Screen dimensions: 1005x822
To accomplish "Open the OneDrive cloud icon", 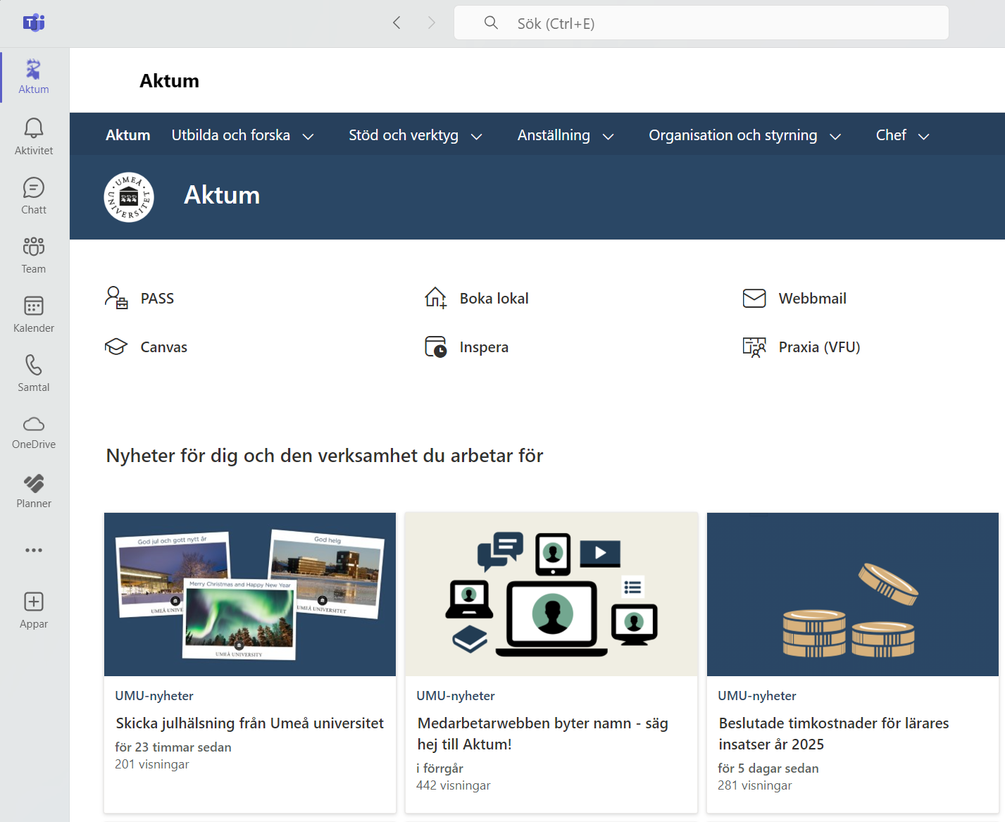I will pyautogui.click(x=34, y=423).
